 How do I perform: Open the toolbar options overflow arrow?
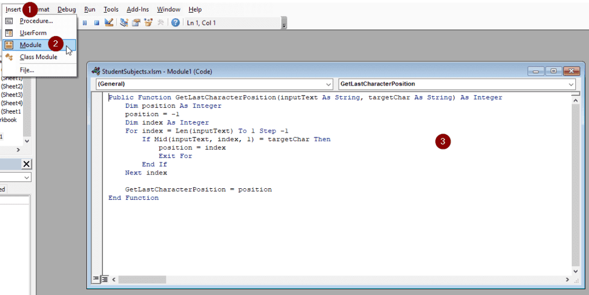[284, 24]
